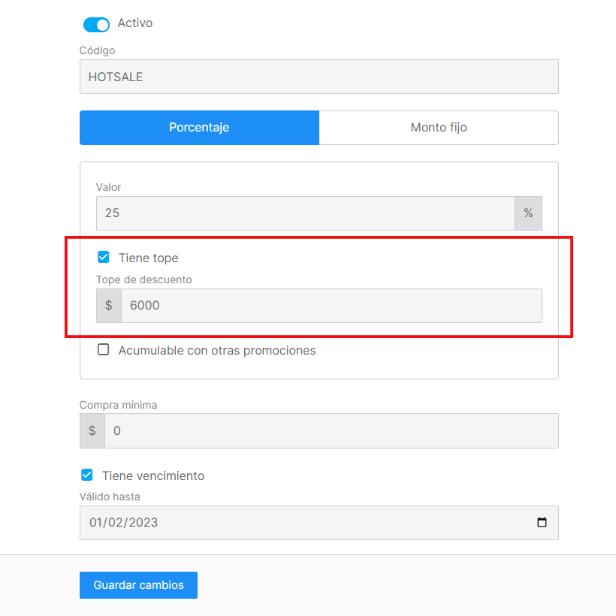
Task: Uncheck the Tiene tope checkbox
Action: [104, 258]
